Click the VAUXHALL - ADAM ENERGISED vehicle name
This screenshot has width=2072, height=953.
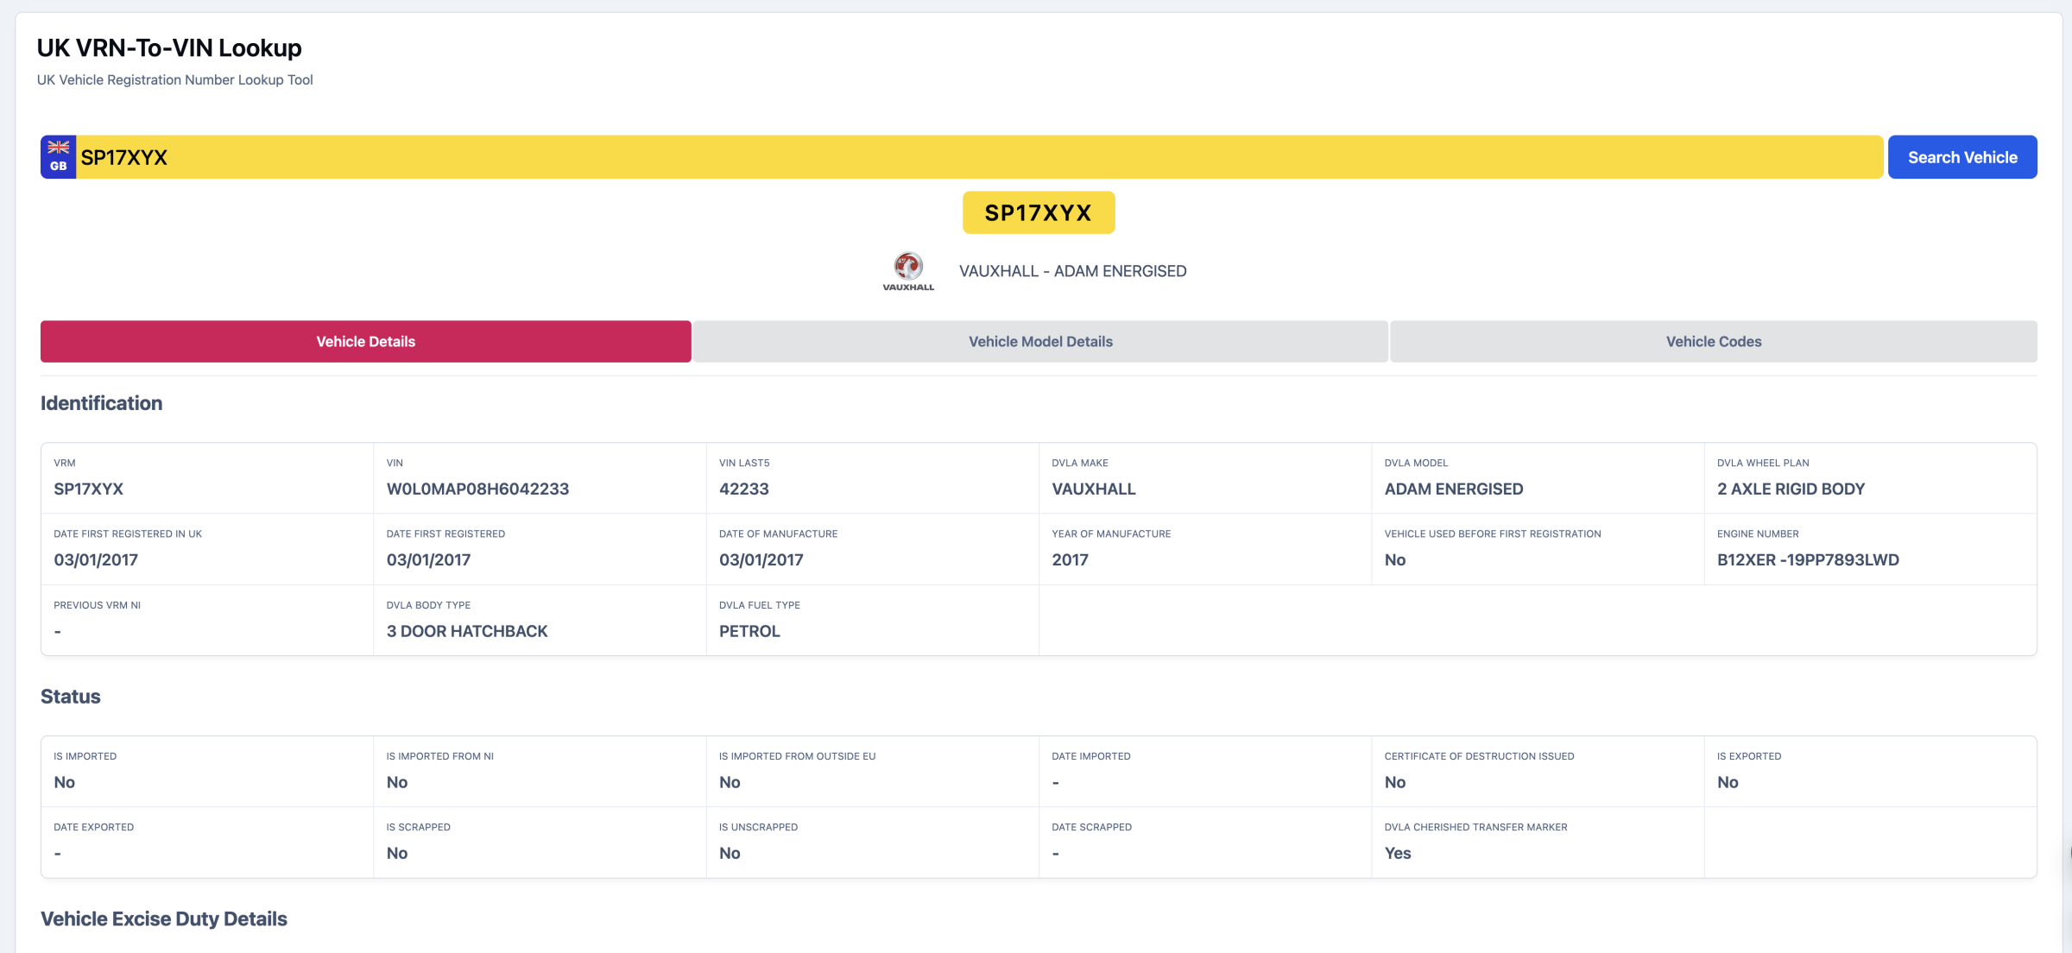pos(1073,271)
